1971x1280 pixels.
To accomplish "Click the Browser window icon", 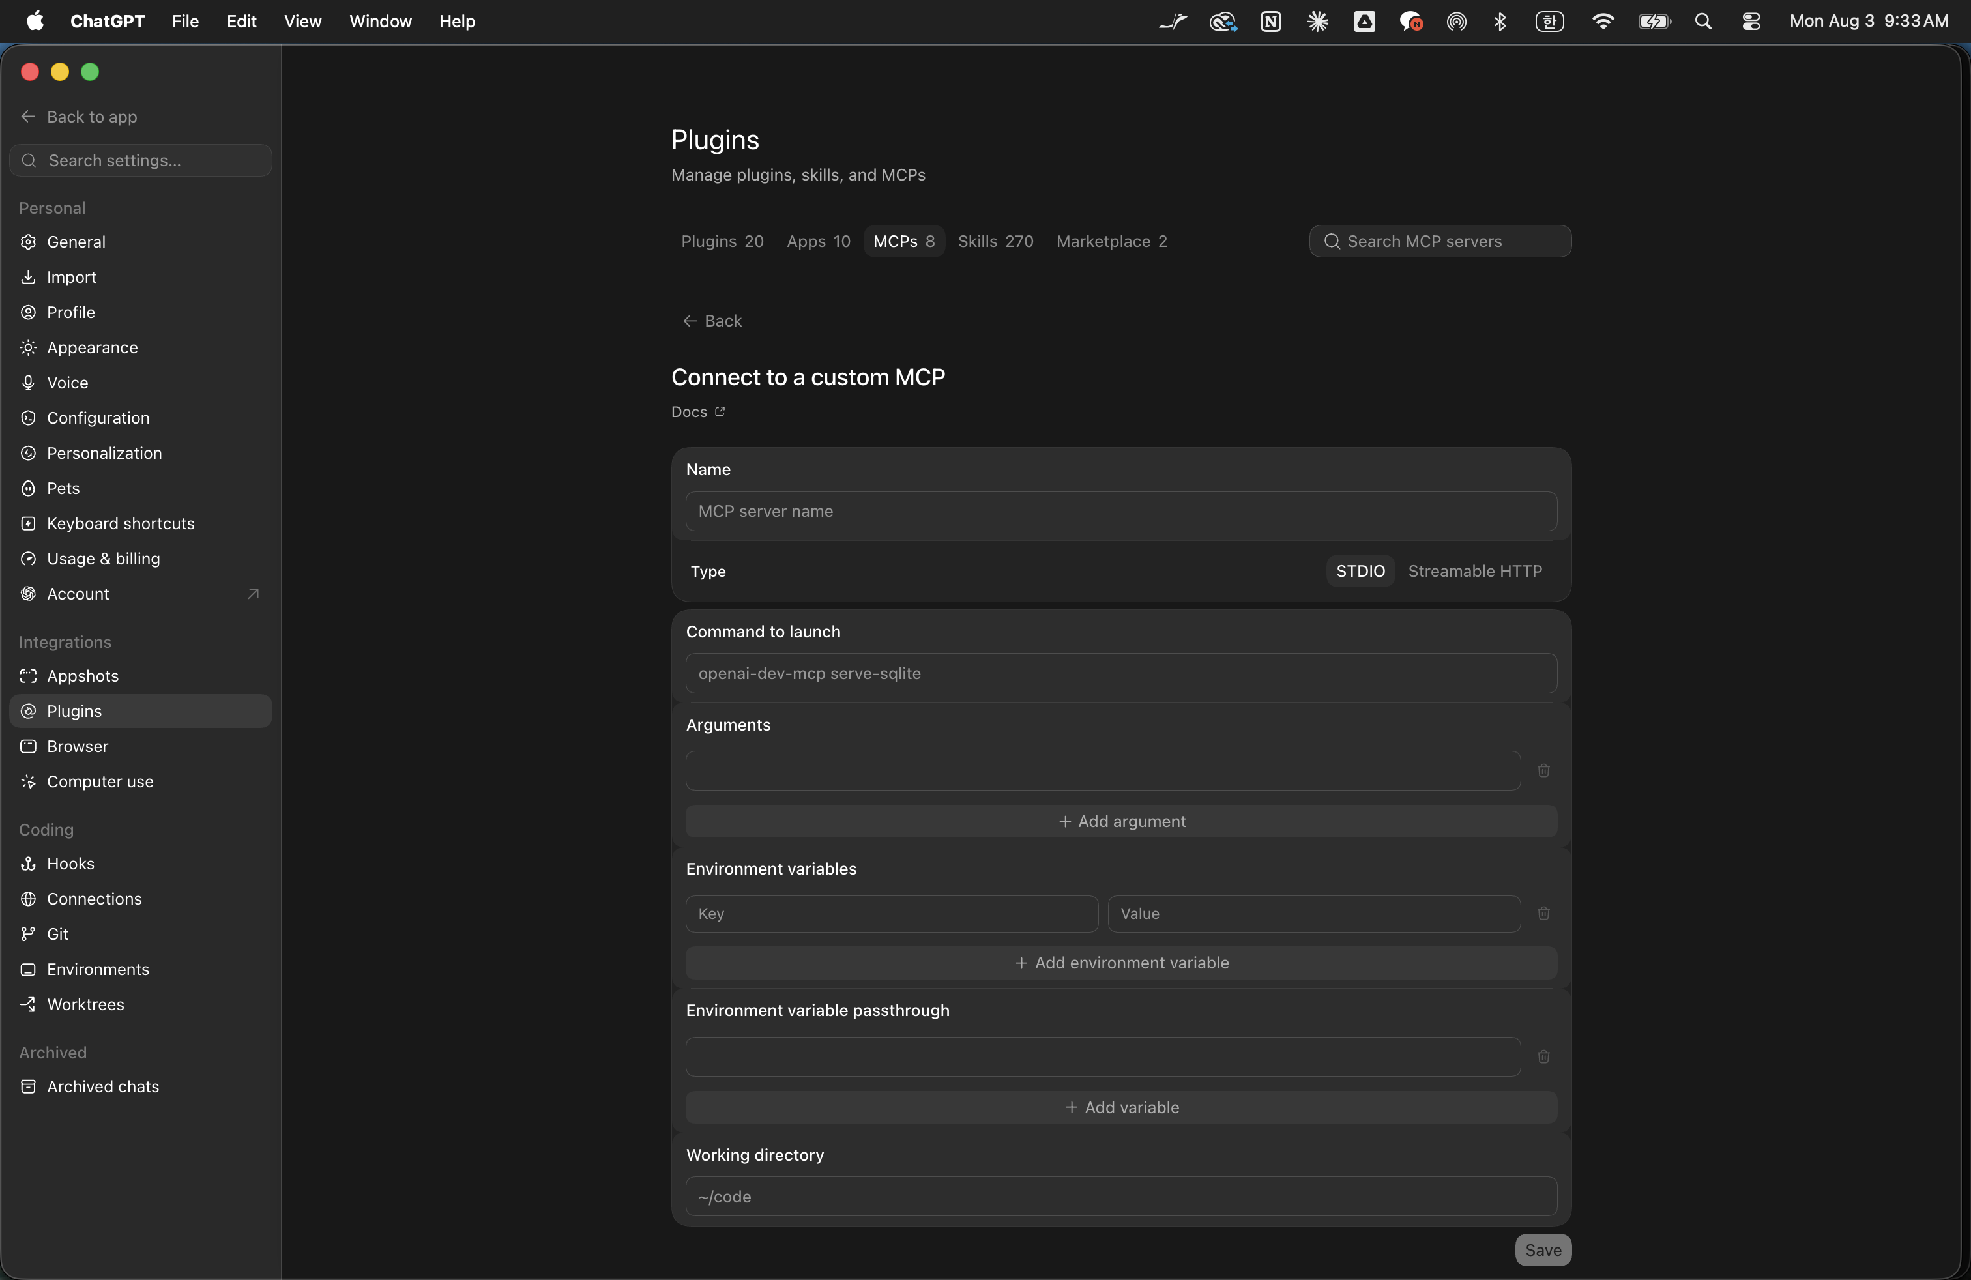I will pos(28,746).
